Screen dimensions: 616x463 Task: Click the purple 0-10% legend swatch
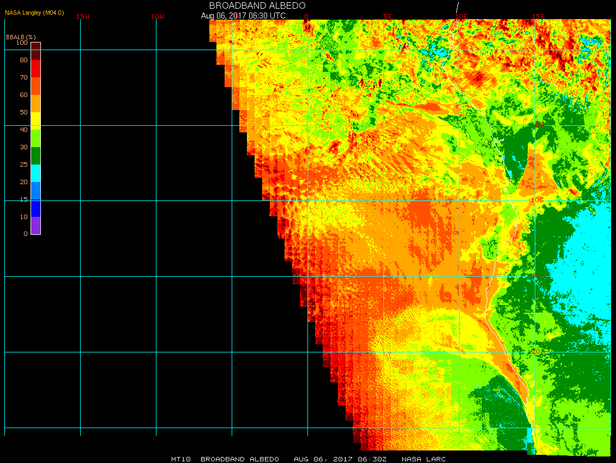tap(36, 226)
